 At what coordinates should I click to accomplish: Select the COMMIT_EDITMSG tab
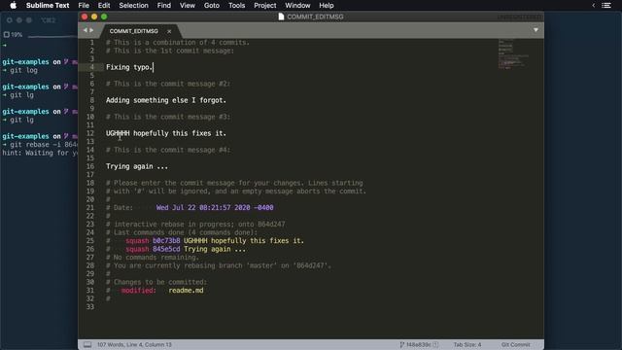[134, 31]
